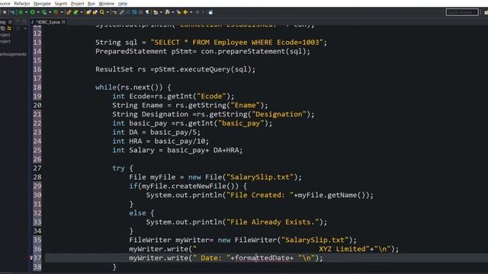Click 'File myFile = new File' line

tap(215, 177)
